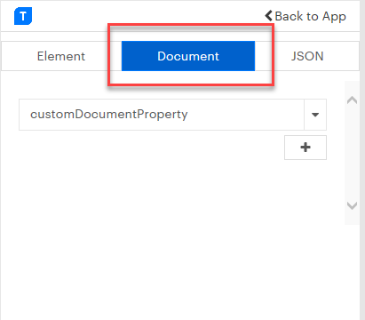Screen dimensions: 365x320
Task: Select the highlighted Document tab
Action: pos(188,56)
